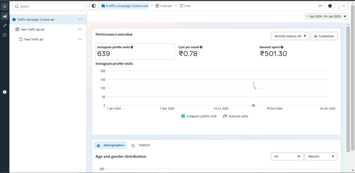Click the search magnifier icon
Viewport: 355px width, 173px height.
(x=17, y=7)
